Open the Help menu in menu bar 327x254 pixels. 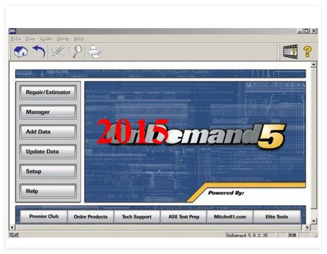coord(79,39)
